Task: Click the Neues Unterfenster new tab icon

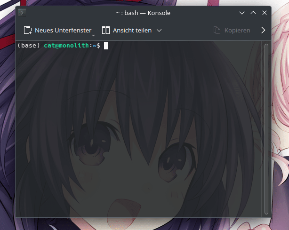Action: pos(28,30)
